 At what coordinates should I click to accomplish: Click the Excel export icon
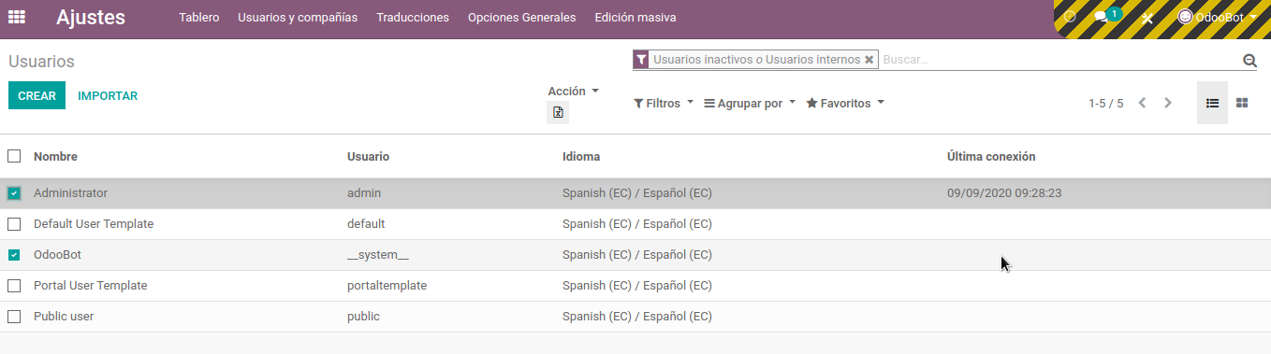(558, 113)
